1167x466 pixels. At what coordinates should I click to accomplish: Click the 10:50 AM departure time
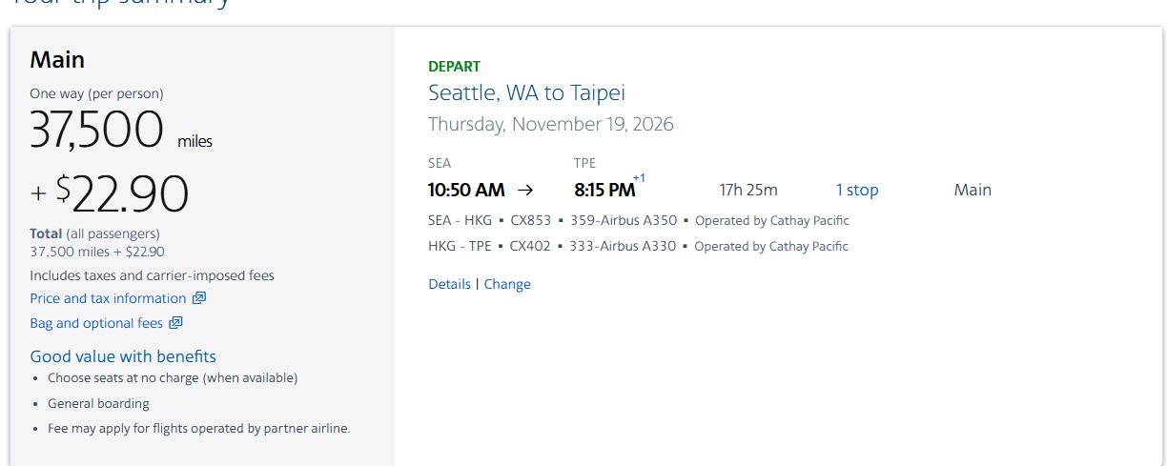point(466,190)
